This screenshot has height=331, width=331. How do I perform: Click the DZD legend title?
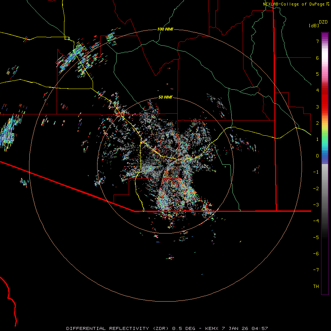(x=323, y=22)
